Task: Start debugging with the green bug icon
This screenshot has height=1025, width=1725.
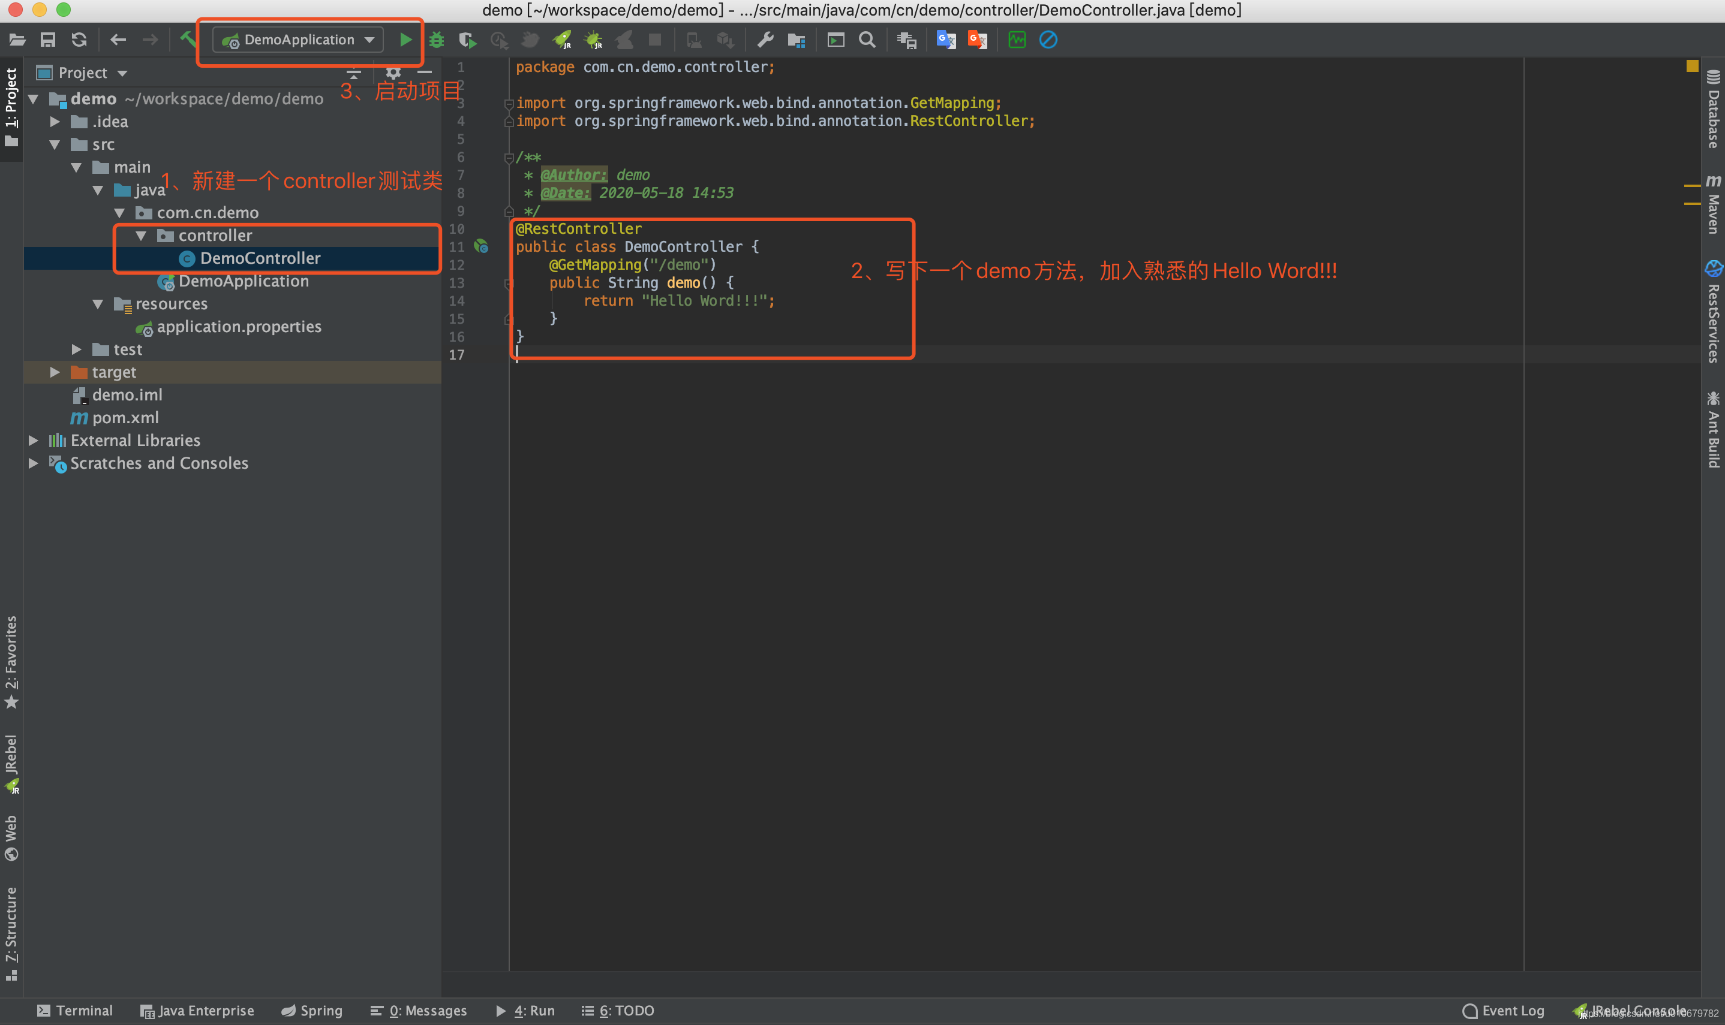Action: click(x=436, y=40)
